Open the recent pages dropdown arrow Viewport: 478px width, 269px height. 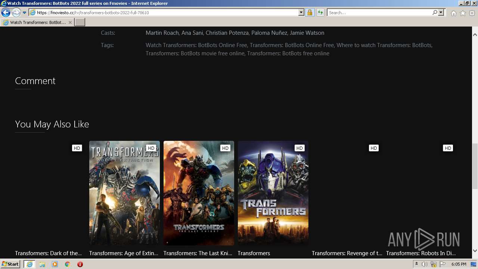coord(24,13)
